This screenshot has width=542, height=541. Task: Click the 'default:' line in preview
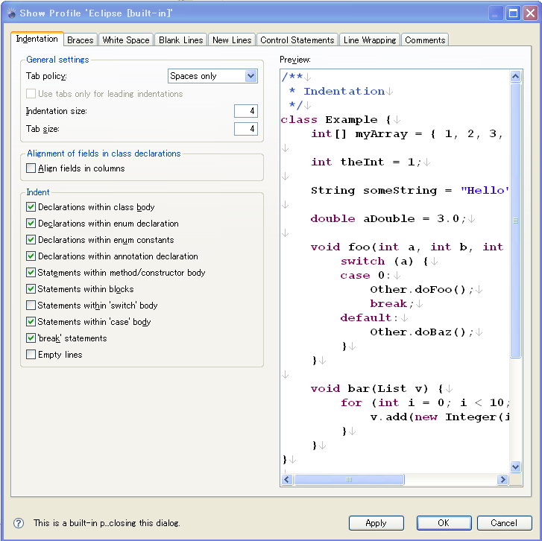pos(369,318)
